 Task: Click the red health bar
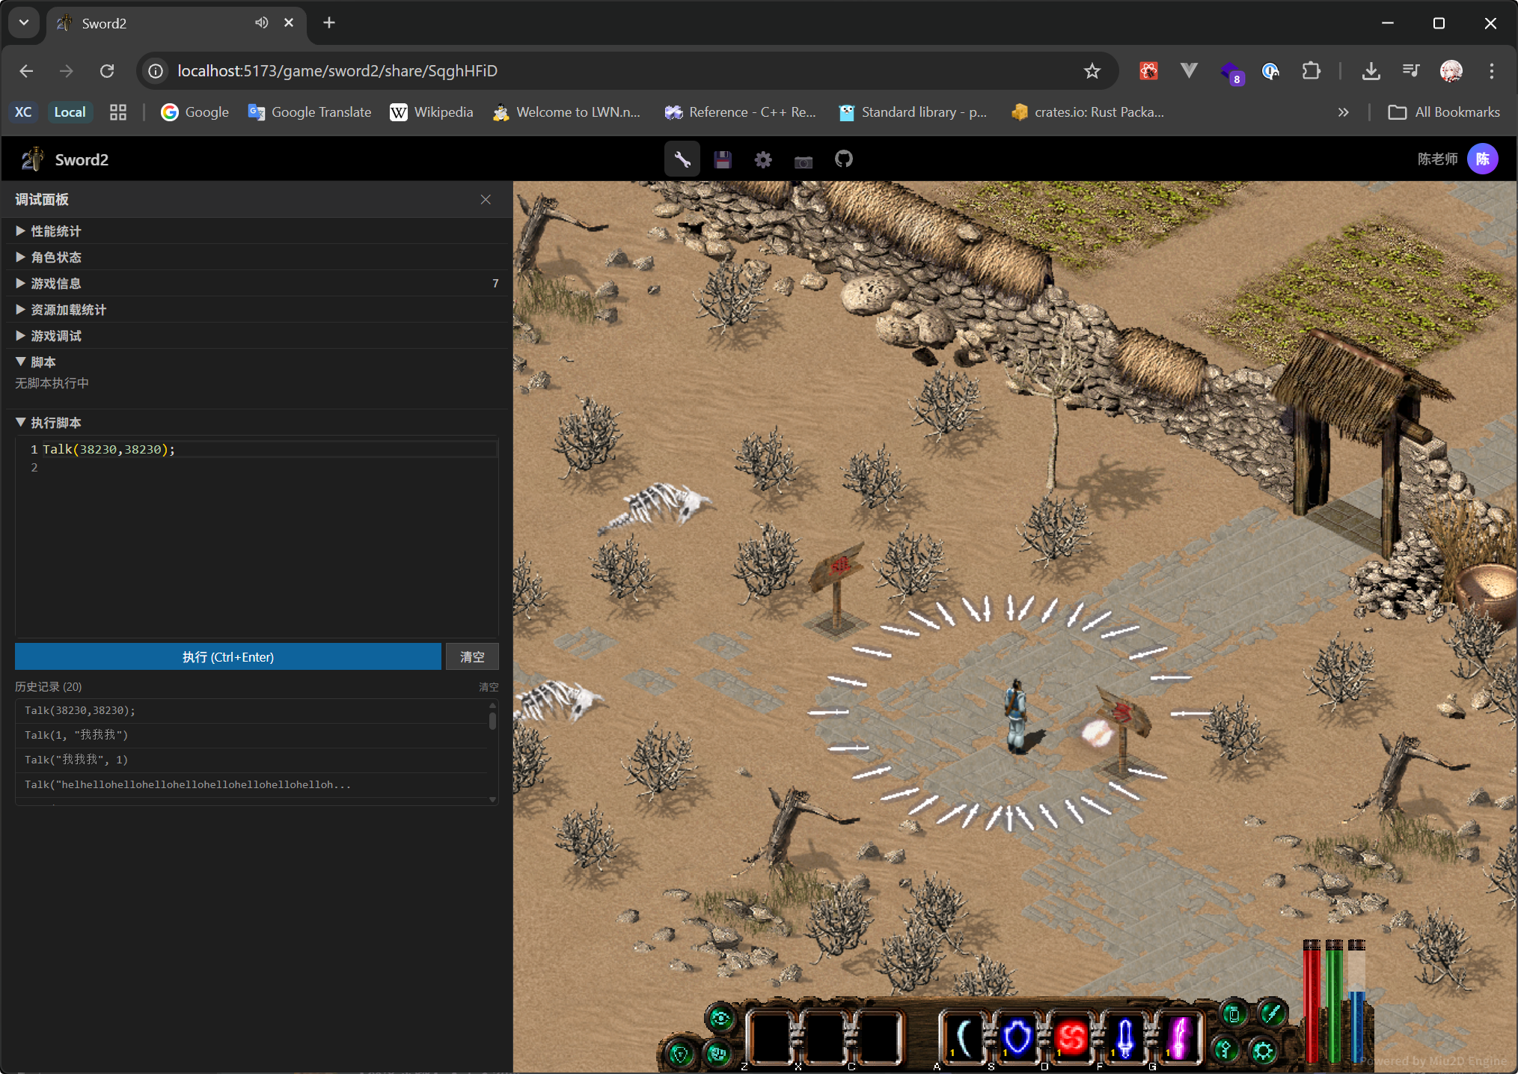point(1311,1001)
